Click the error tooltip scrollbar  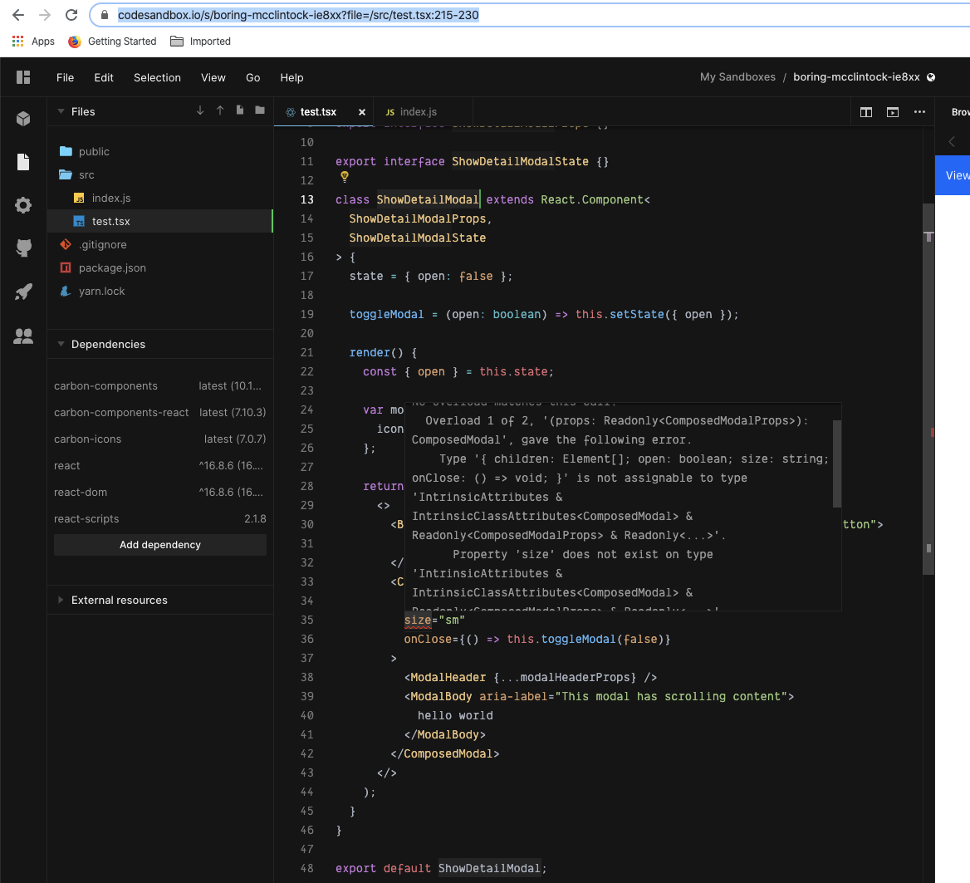click(x=837, y=464)
